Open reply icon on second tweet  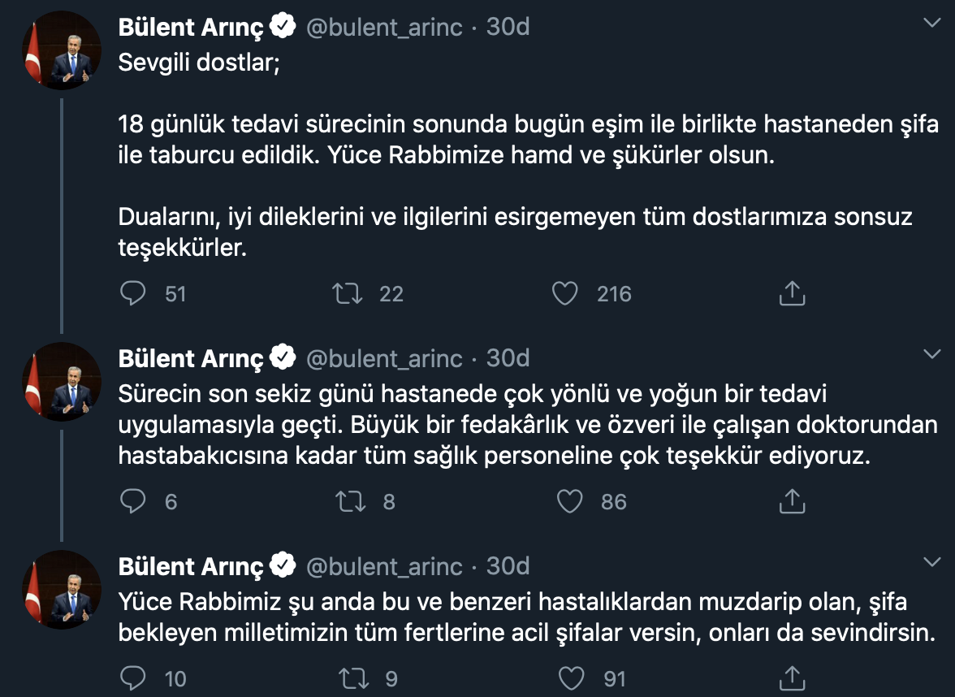(x=133, y=501)
